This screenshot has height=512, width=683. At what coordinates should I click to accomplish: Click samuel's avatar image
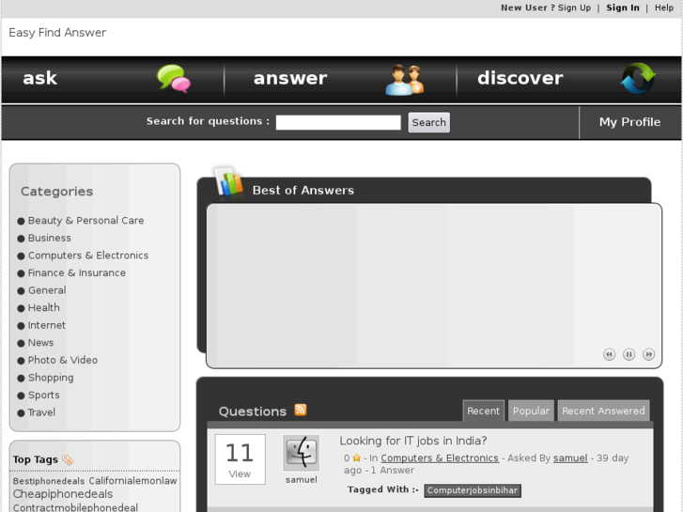(x=301, y=453)
